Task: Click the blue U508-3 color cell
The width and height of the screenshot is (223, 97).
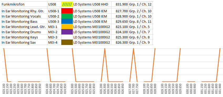Action: 67,21
